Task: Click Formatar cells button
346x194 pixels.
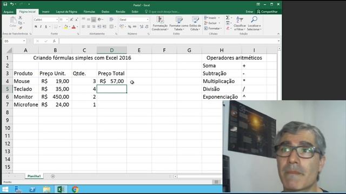Action: (212, 29)
